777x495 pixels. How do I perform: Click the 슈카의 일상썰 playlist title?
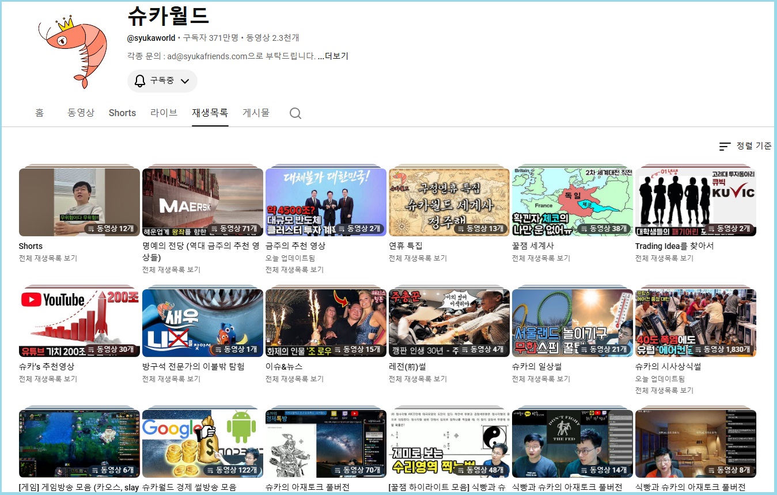tap(537, 367)
